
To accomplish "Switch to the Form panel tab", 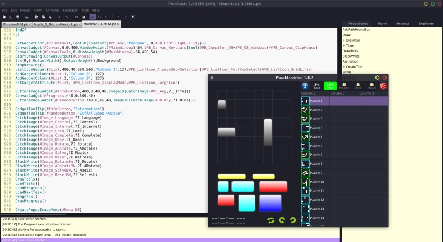I will tap(382, 24).
